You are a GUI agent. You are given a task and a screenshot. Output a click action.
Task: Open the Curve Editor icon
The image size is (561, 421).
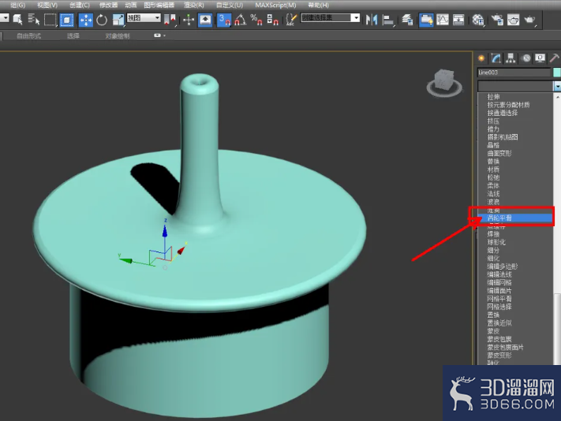coord(442,19)
